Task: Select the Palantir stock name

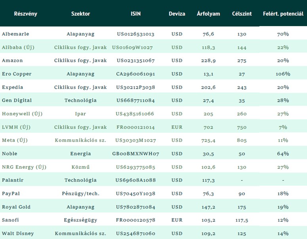Action: click(x=13, y=180)
